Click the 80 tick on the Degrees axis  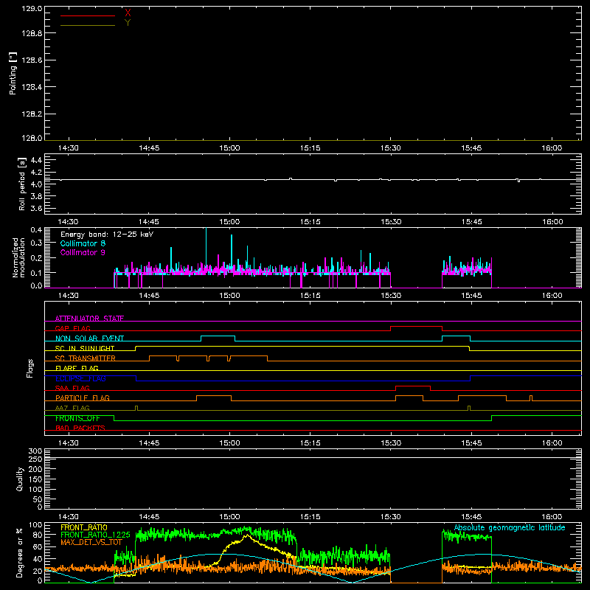[38, 535]
